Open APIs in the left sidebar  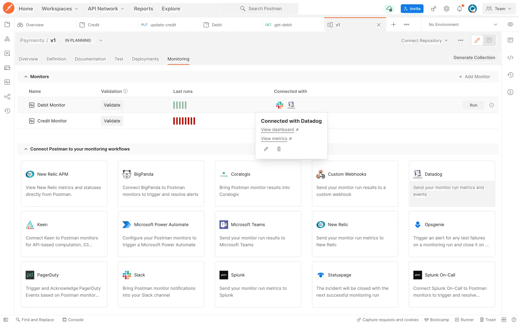[x=7, y=39]
